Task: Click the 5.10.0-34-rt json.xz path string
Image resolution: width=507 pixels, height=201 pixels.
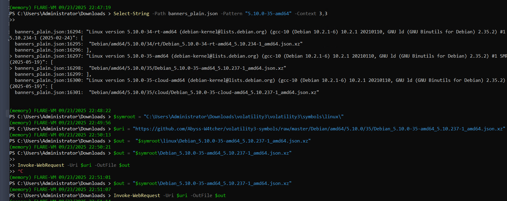Action: [x=195, y=44]
